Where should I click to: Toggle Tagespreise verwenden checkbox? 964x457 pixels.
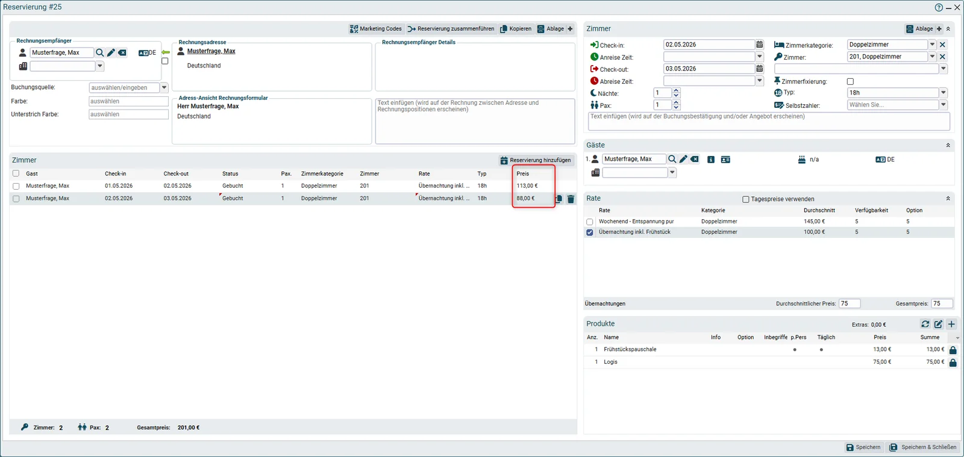click(x=746, y=199)
